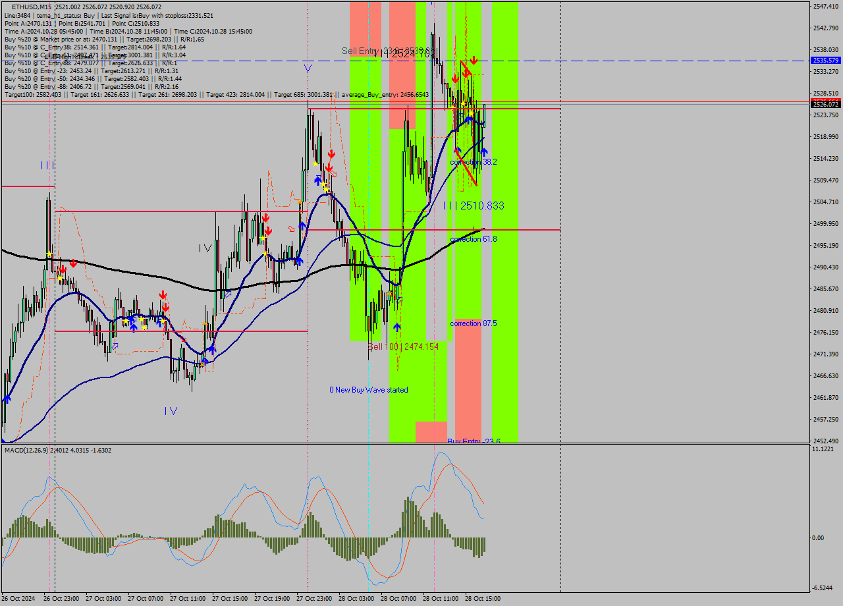
Task: Click the MACD scale value 11.1221
Action: tap(823, 449)
